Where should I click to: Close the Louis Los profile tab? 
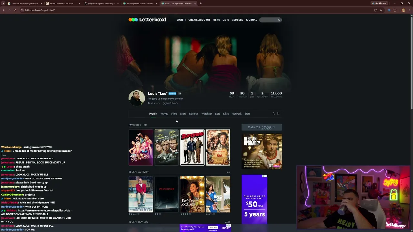tap(195, 3)
